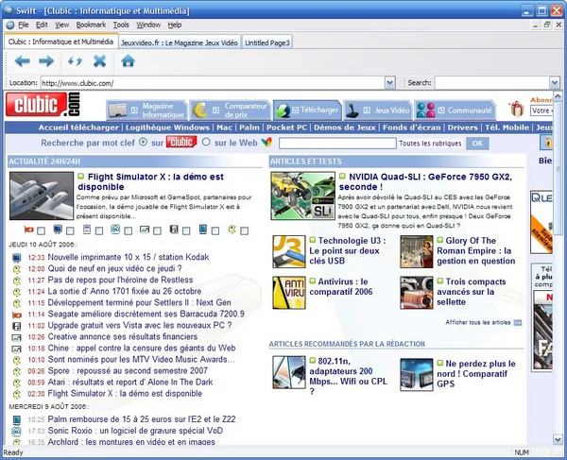Click the @ icon beside Sonic Roxio

pyautogui.click(x=16, y=431)
